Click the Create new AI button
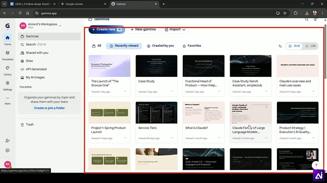This screenshot has width=327, height=183. (107, 29)
